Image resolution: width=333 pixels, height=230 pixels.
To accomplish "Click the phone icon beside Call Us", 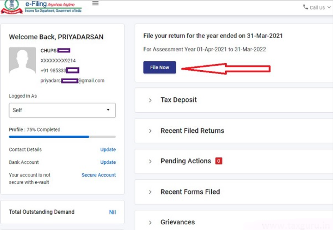I will click(x=305, y=7).
